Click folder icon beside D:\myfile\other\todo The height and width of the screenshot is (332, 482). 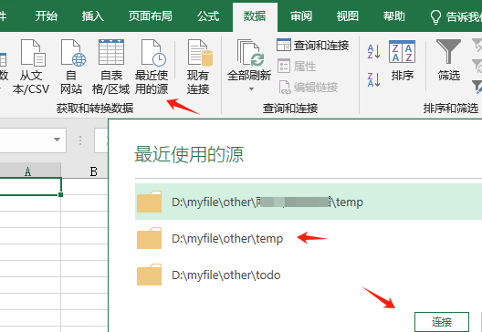[149, 275]
